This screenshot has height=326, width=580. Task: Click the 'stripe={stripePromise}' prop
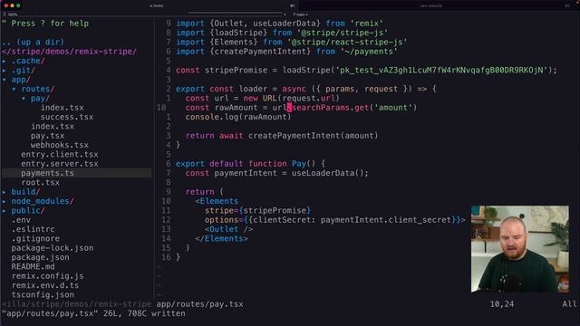(x=257, y=211)
